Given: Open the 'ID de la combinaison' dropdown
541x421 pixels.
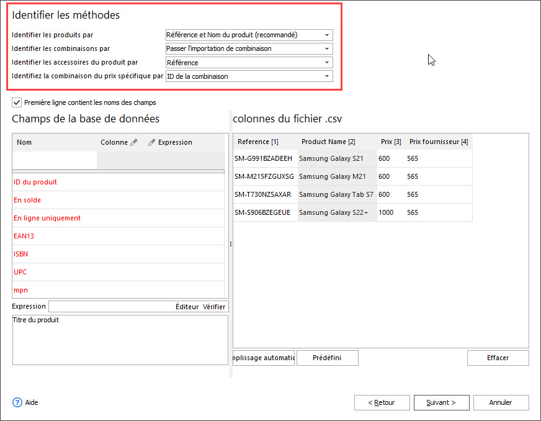Looking at the screenshot, I should (x=249, y=76).
